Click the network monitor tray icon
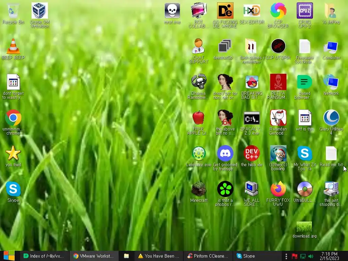 click(x=303, y=256)
